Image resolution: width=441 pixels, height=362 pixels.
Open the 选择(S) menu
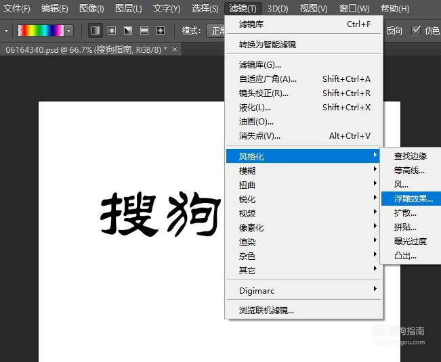pyautogui.click(x=205, y=8)
